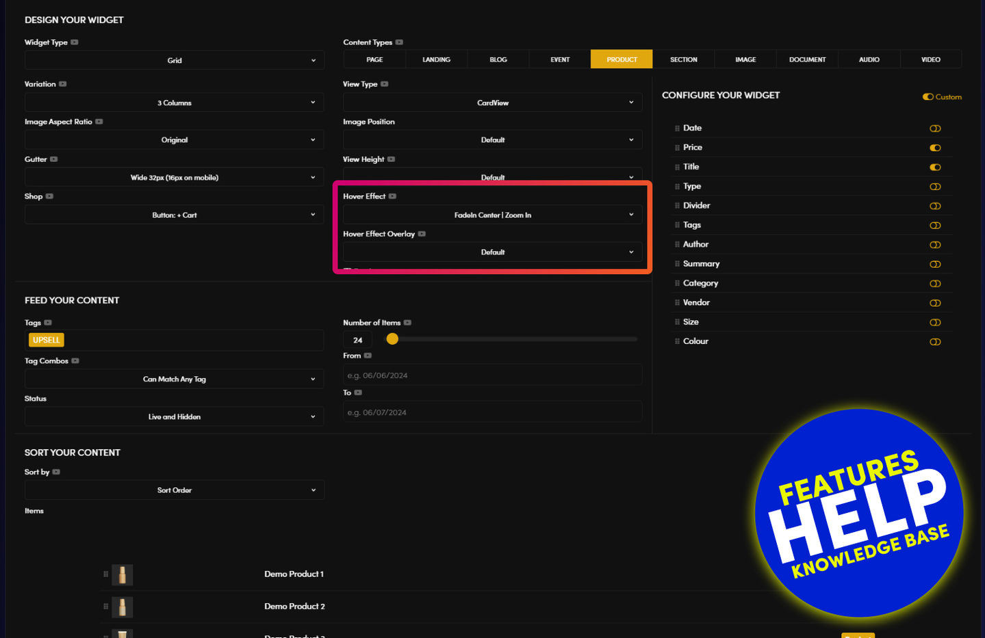
Task: Click the drag handle next to Date
Action: 677,129
